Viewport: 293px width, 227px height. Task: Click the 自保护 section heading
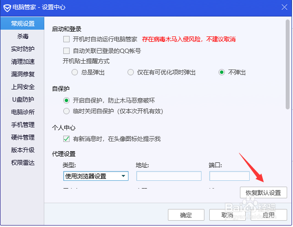(61, 88)
